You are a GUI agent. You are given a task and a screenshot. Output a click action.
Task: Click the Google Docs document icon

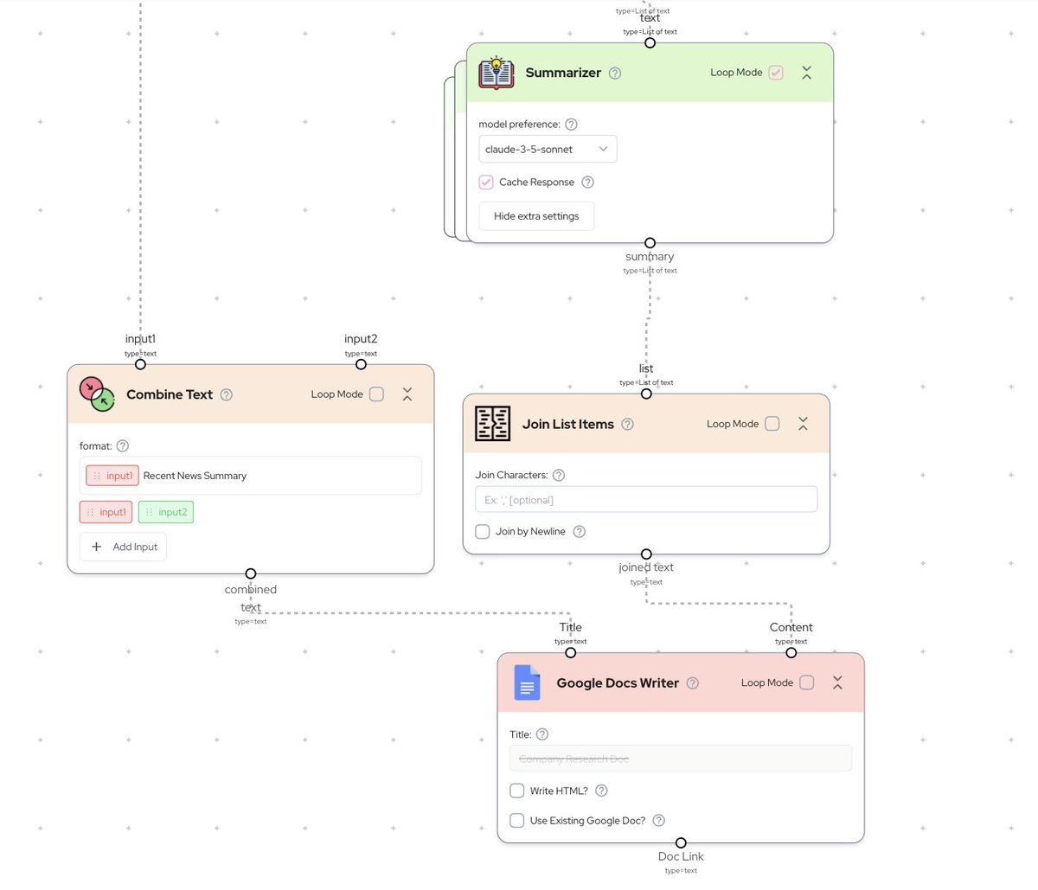[x=527, y=682]
